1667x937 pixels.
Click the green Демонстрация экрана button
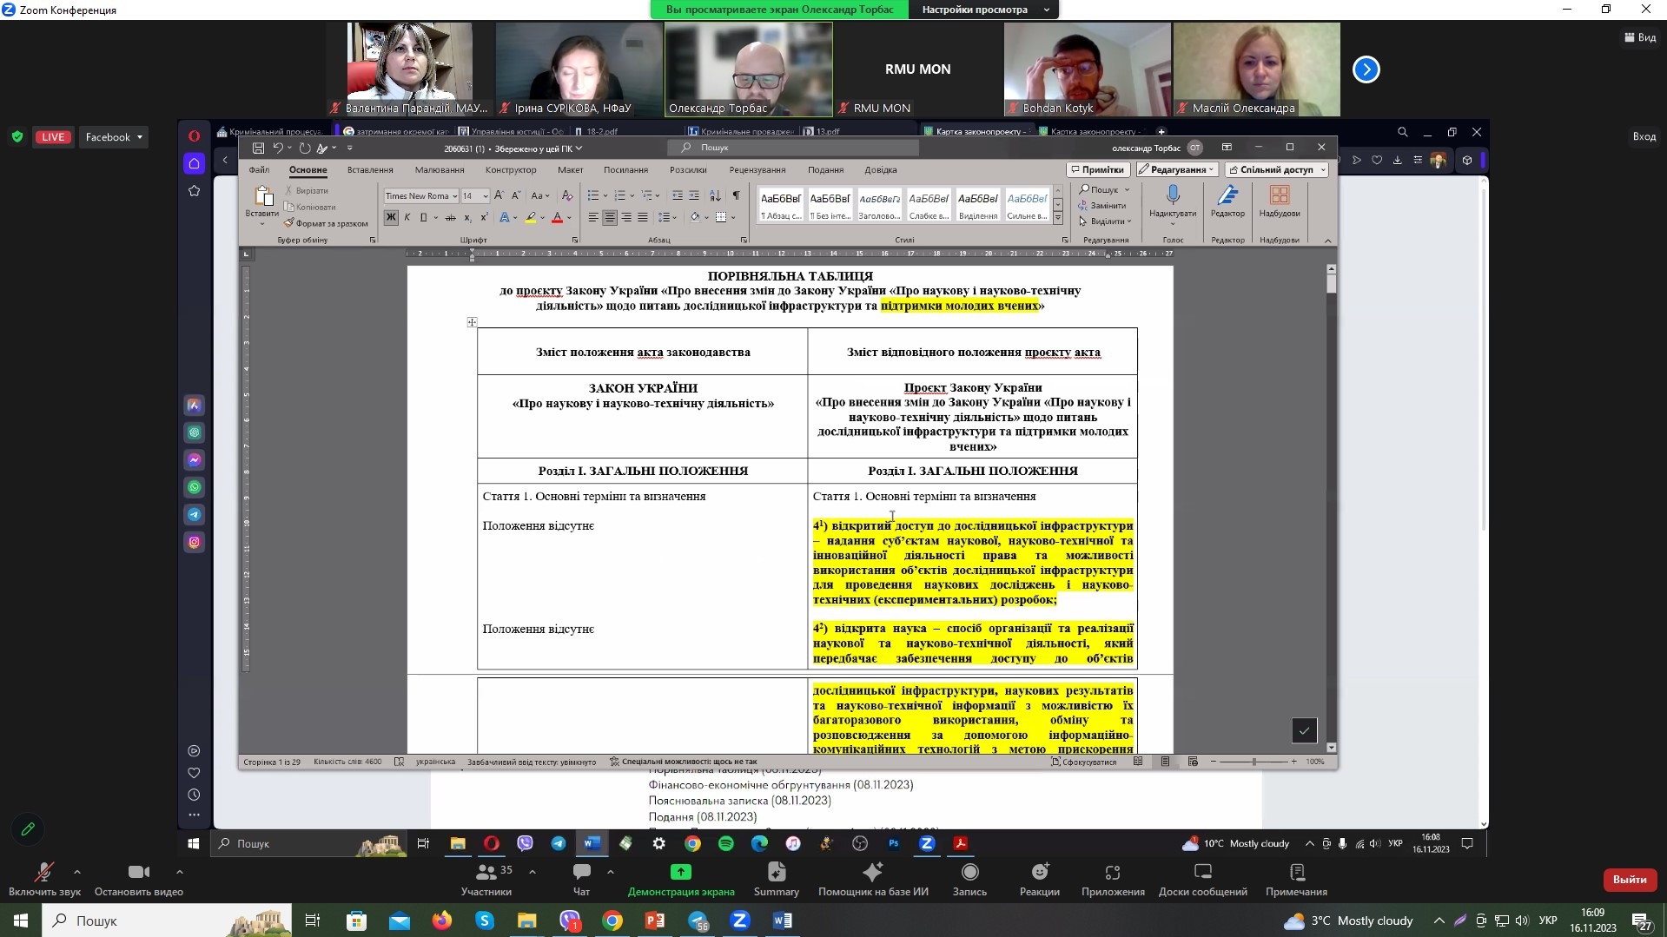coord(680,878)
